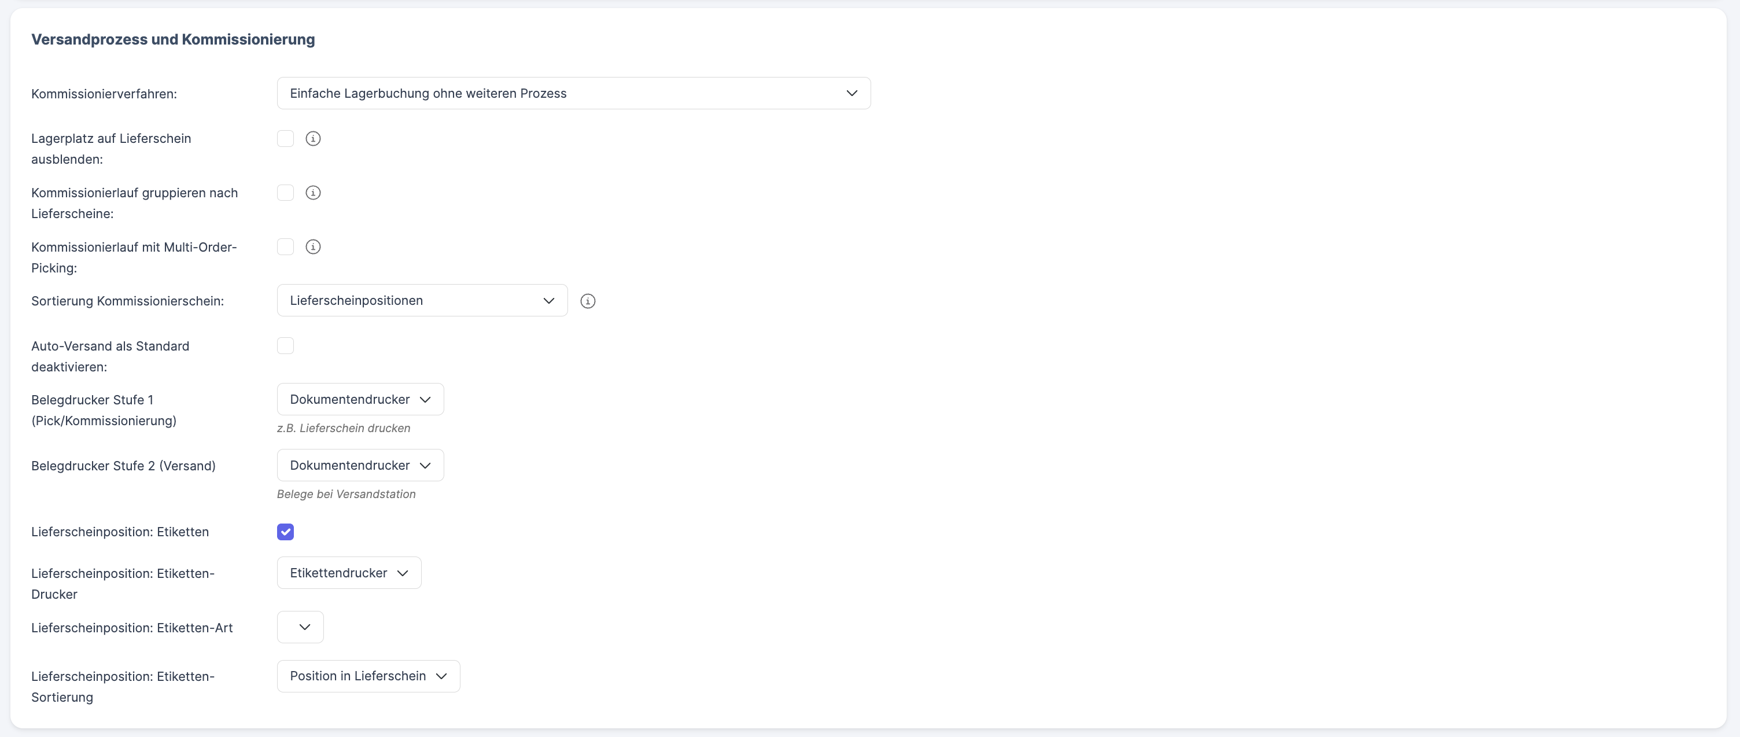Open Sortierung Kommissionierschein dropdown showing Lieferscheinpositionen
Image resolution: width=1740 pixels, height=737 pixels.
coord(422,301)
